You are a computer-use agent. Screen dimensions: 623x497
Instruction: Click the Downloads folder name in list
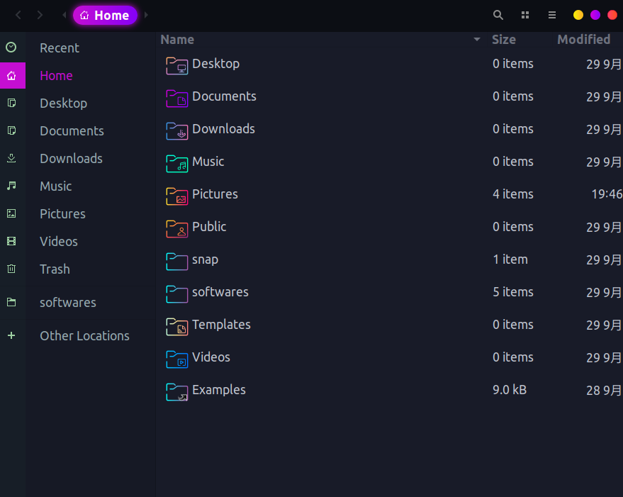coord(223,129)
